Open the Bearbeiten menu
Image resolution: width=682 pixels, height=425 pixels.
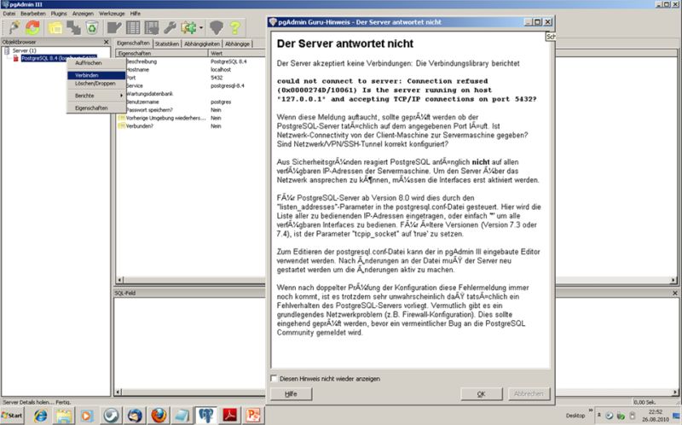click(33, 14)
